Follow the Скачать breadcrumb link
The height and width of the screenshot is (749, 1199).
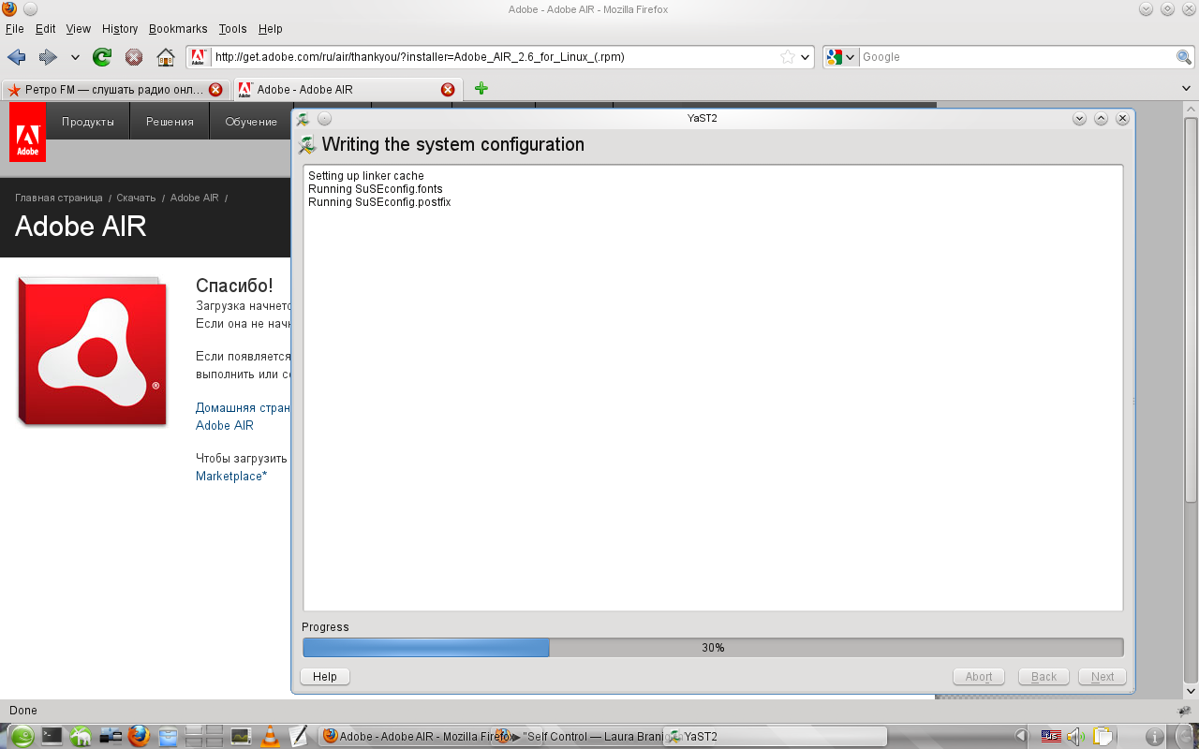click(137, 198)
